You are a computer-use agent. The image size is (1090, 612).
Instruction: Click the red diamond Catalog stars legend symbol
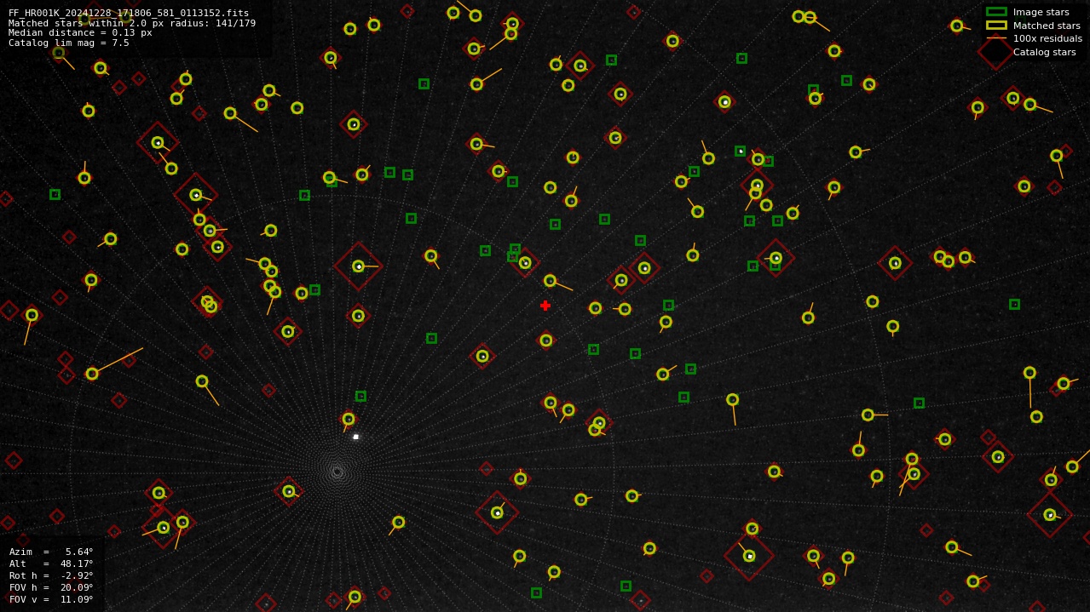pos(996,52)
